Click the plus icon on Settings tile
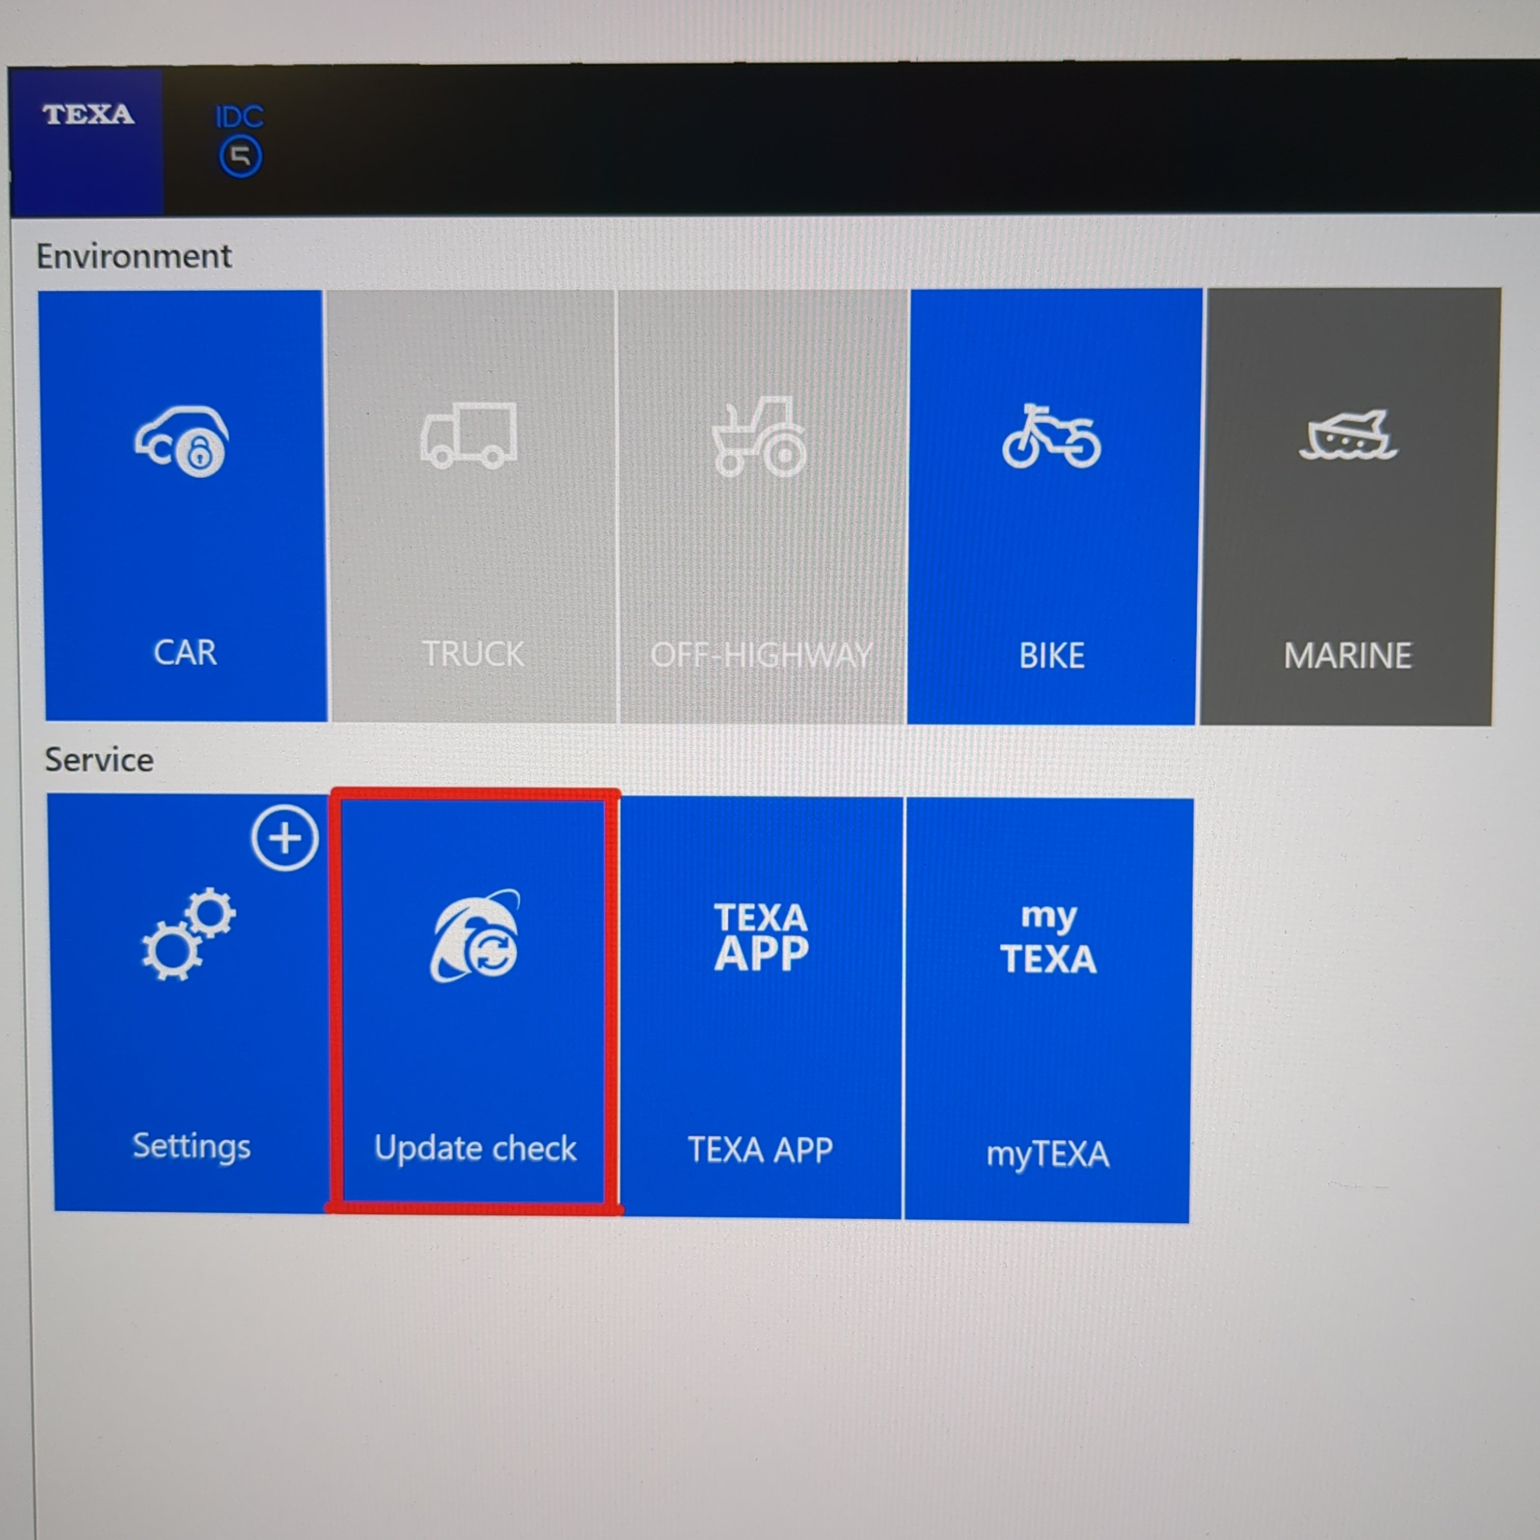The image size is (1540, 1540). [x=285, y=838]
